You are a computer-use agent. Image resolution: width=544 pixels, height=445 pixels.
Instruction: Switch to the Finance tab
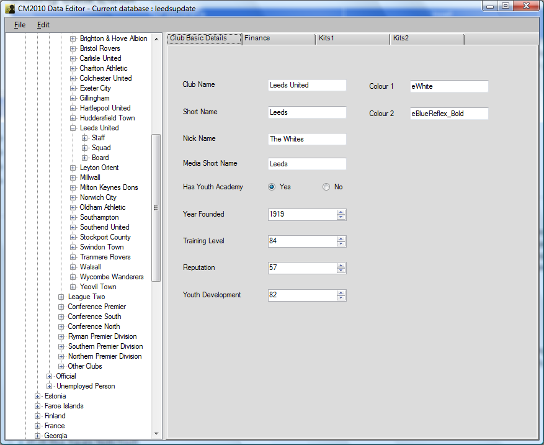(x=279, y=38)
